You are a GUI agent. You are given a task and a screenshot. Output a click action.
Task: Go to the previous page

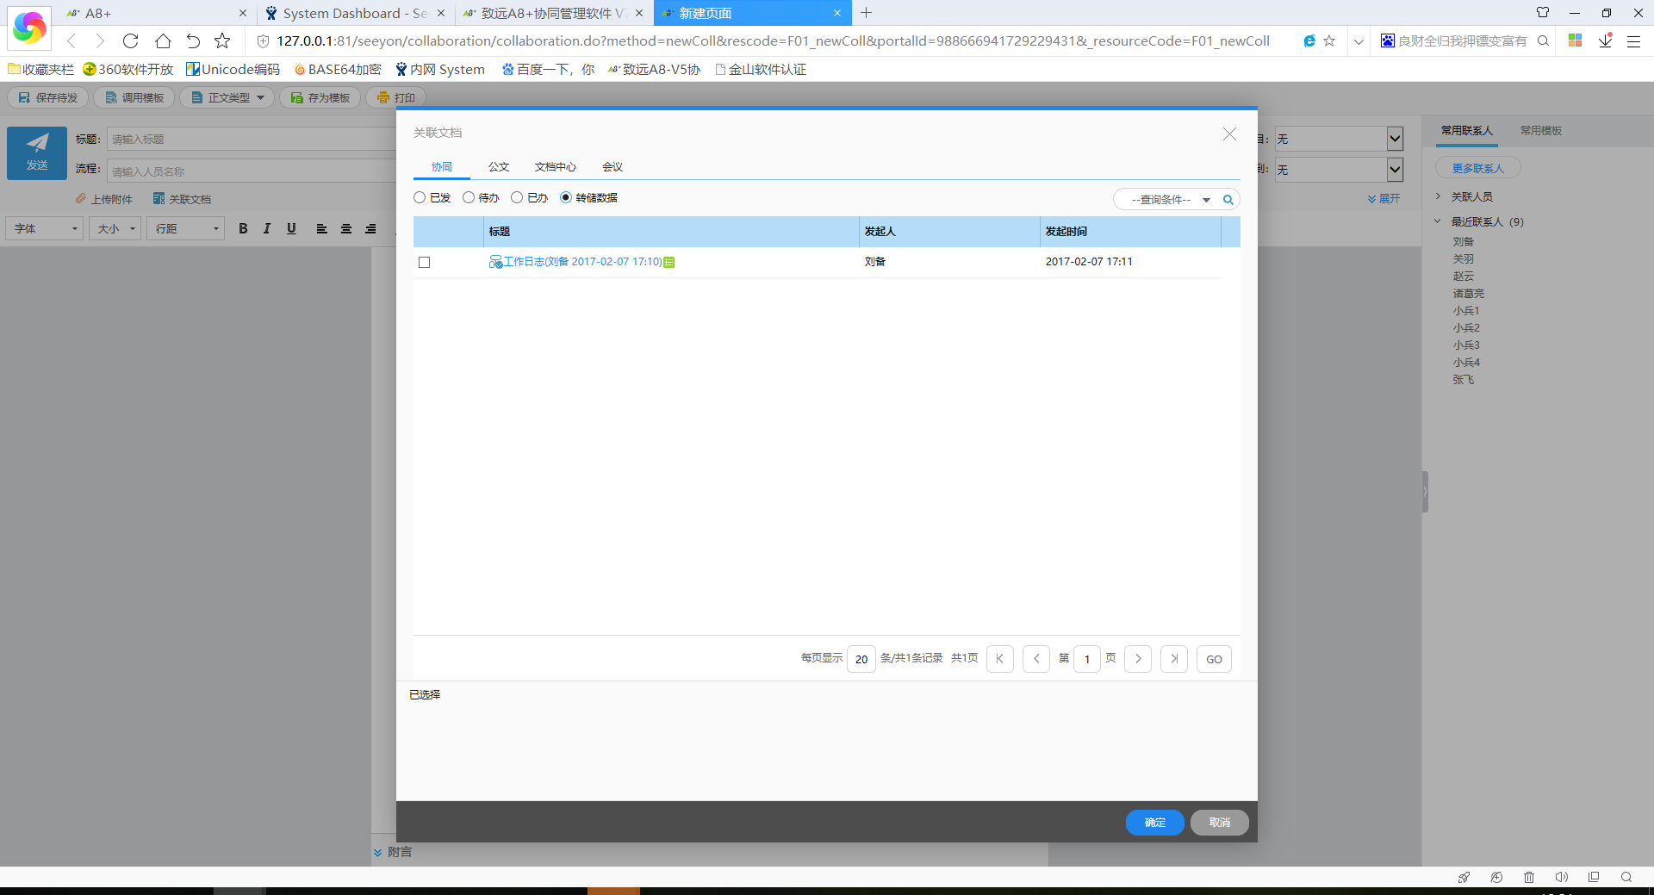1036,659
